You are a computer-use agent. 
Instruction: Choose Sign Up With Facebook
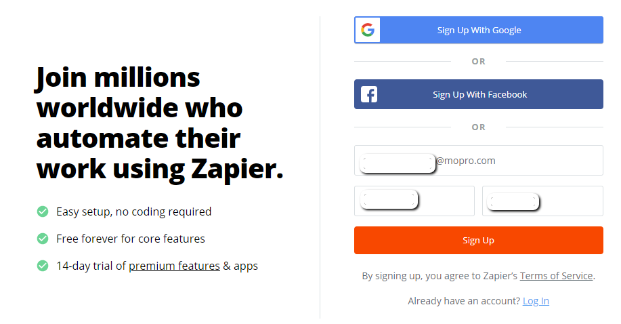pyautogui.click(x=478, y=94)
